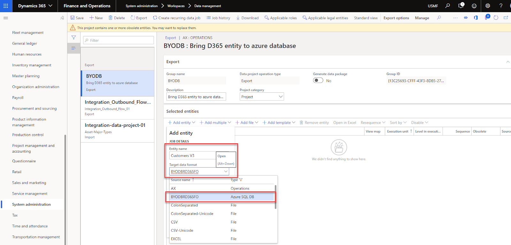Click the Export link above title
Viewport: 511px width, 245px height.
pos(171,38)
